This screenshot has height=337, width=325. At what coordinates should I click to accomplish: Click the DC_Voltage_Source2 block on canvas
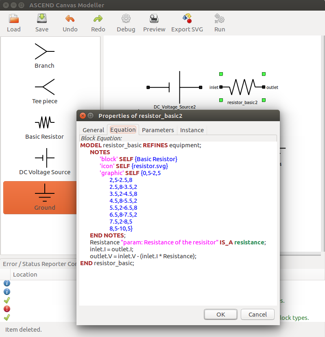(x=179, y=87)
